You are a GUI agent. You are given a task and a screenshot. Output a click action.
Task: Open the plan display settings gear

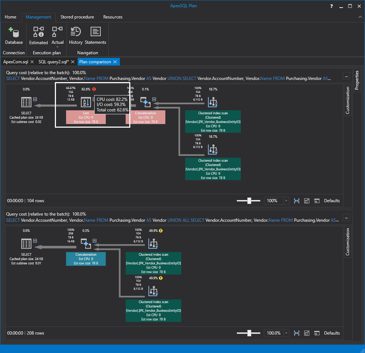coord(317,201)
